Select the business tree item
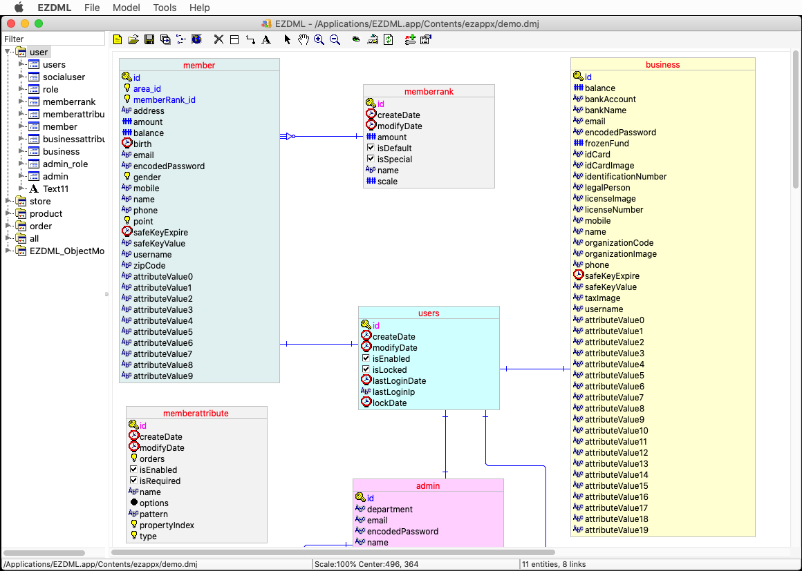This screenshot has width=802, height=571. point(62,151)
